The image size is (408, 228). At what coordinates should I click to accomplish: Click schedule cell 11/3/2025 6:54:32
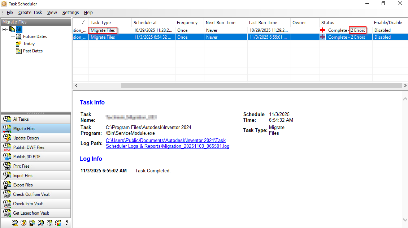click(x=152, y=37)
